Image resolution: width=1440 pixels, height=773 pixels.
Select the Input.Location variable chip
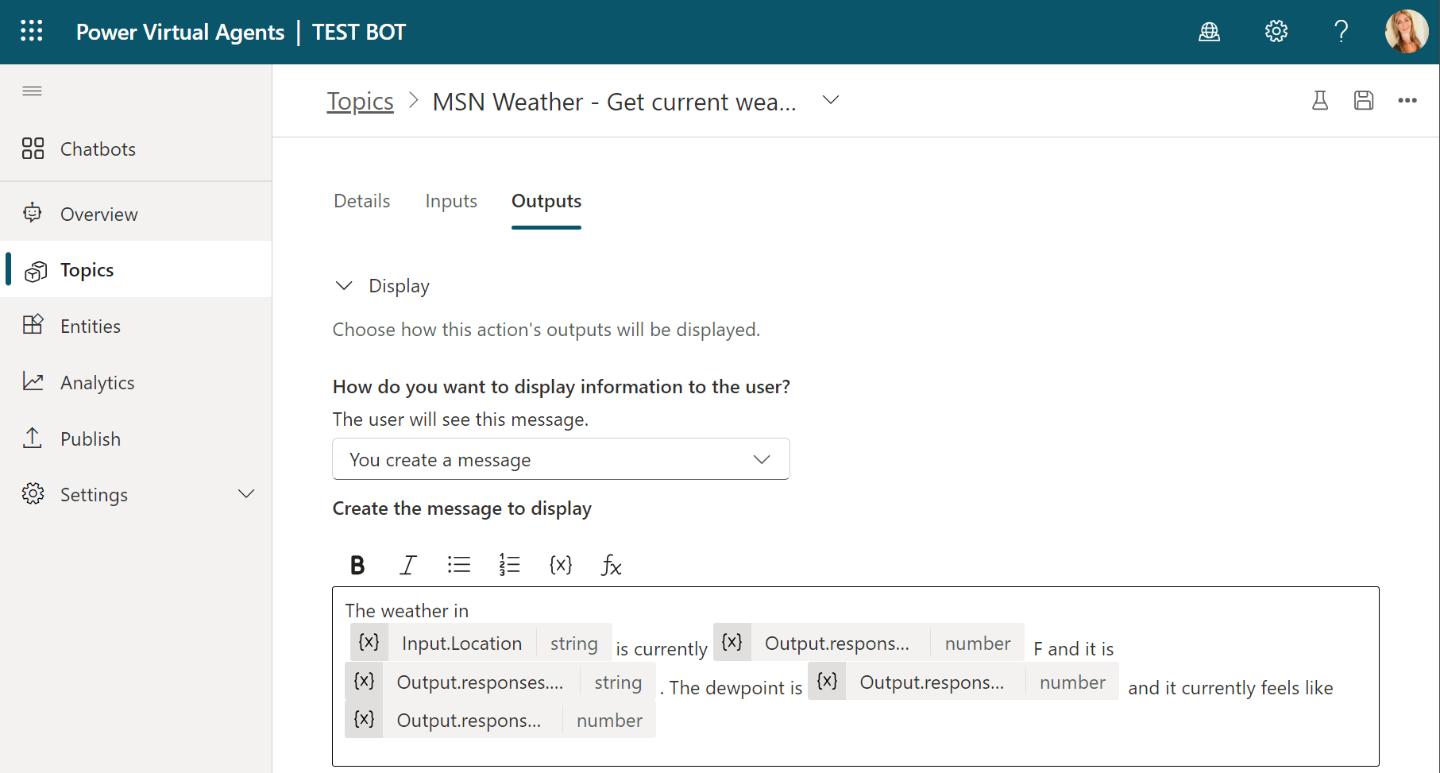[481, 643]
